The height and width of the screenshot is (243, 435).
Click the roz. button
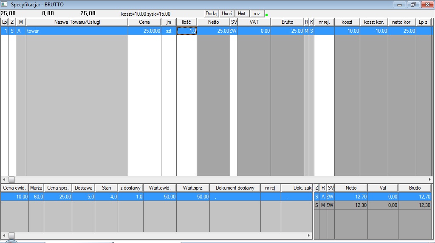click(x=257, y=14)
